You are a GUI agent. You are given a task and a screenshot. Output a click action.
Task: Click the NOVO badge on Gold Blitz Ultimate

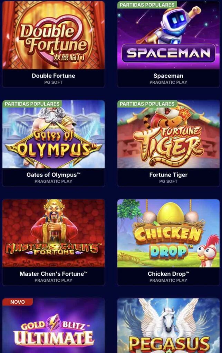18,302
